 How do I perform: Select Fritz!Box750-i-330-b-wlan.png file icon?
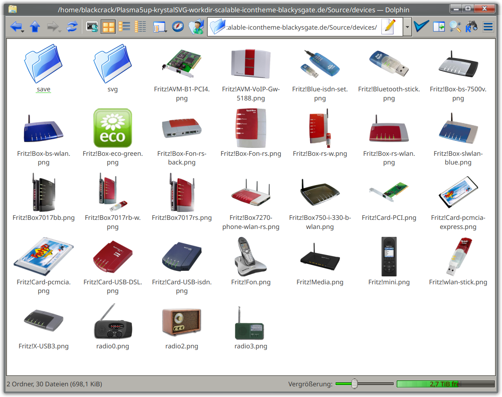(320, 192)
